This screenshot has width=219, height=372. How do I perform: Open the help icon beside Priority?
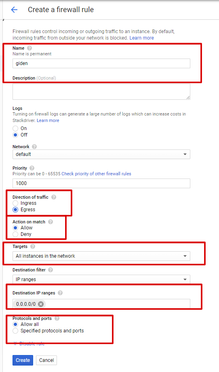(32, 168)
